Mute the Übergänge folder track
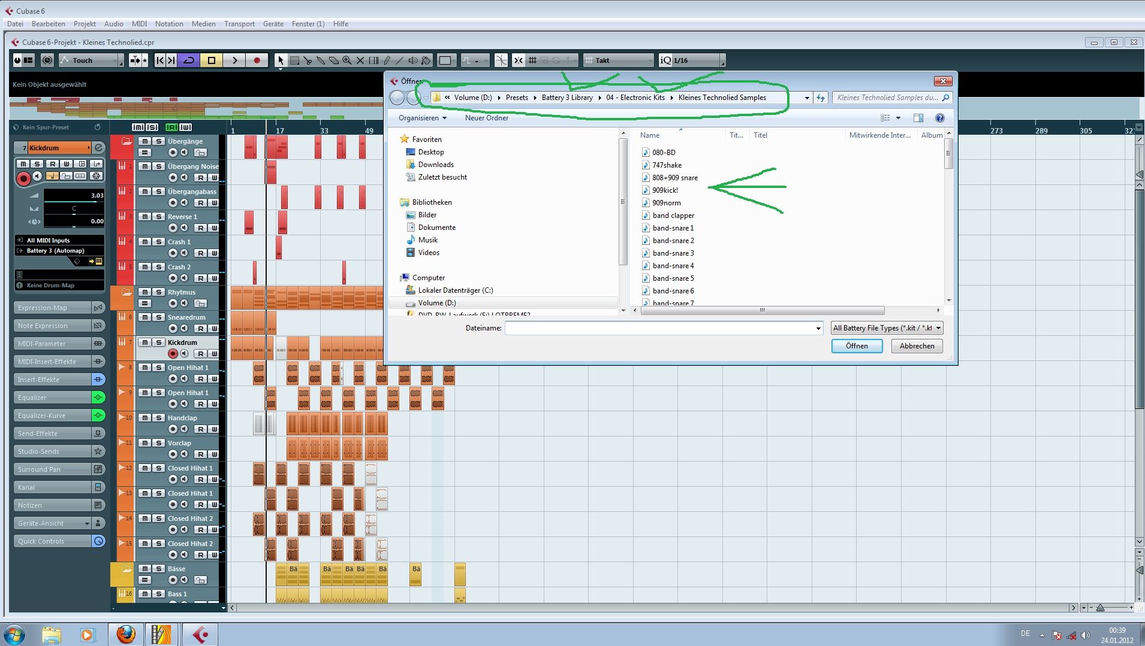This screenshot has height=646, width=1145. (144, 141)
